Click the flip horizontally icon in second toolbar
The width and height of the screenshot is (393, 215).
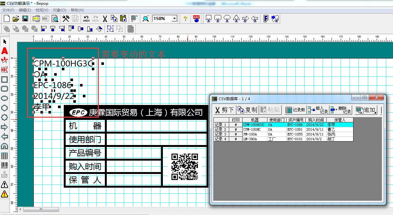tap(99, 29)
